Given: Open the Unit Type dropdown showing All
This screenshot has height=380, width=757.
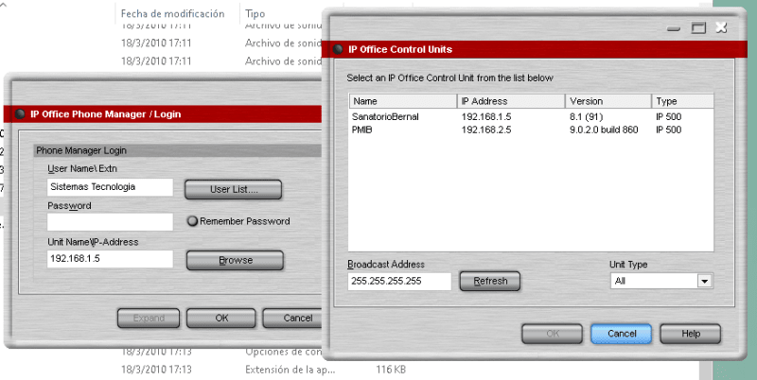Looking at the screenshot, I should point(704,281).
